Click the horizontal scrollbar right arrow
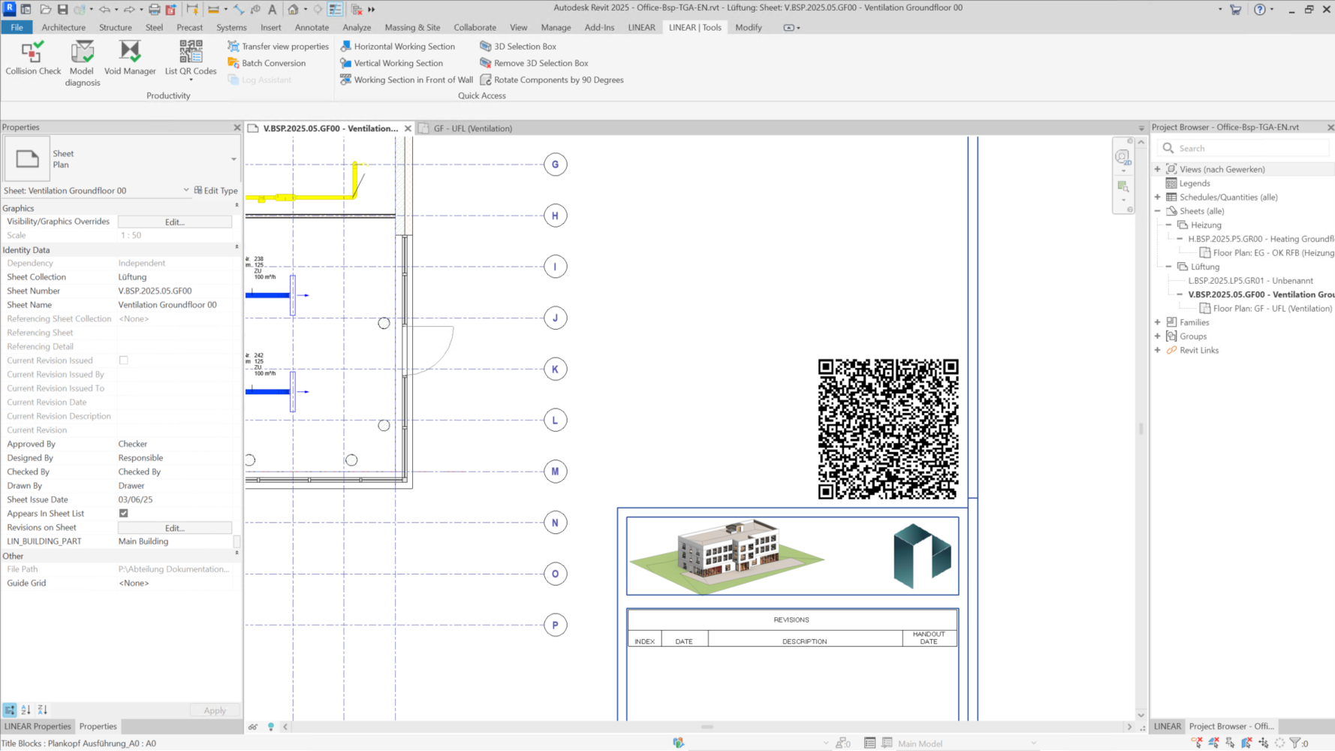The image size is (1335, 751). click(1129, 726)
